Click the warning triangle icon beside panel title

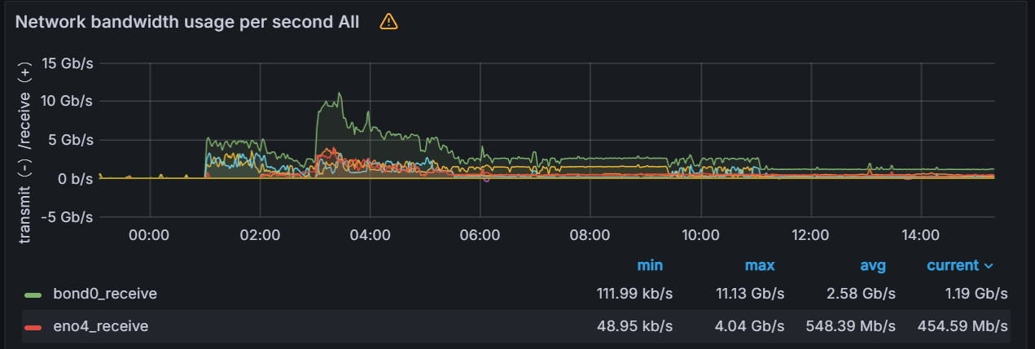(x=388, y=22)
